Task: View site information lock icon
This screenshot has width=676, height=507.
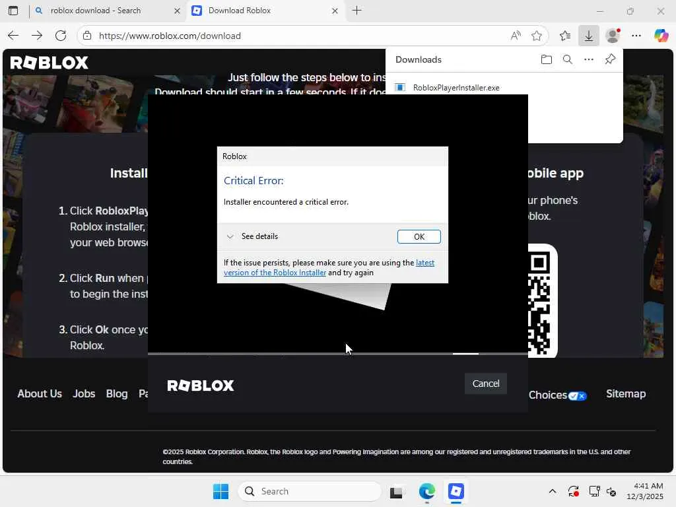Action: coord(87,36)
